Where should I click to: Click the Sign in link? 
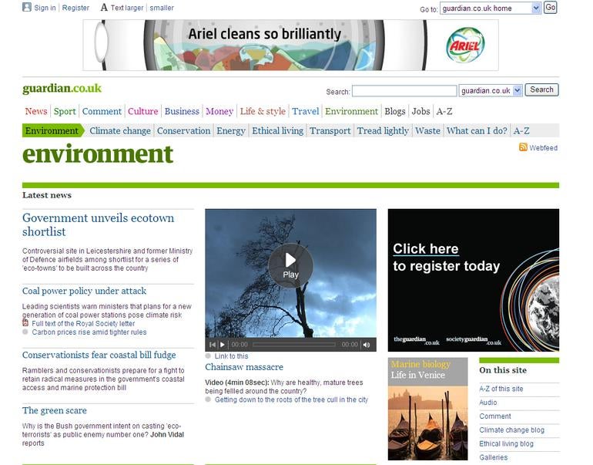coord(45,8)
